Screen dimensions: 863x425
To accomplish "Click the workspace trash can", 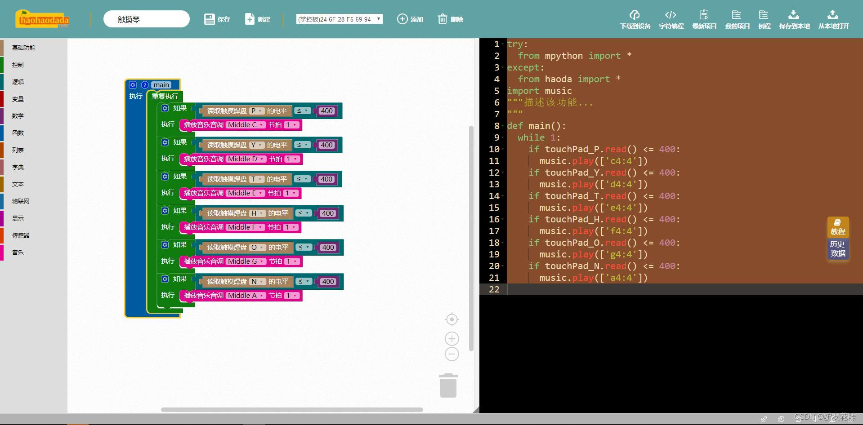I will click(448, 385).
